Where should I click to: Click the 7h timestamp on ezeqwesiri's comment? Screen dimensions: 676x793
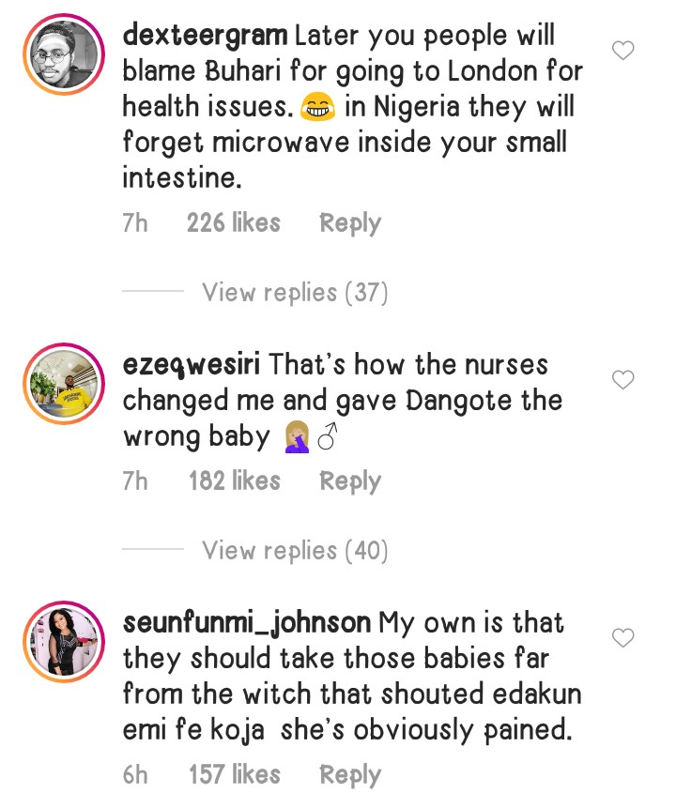tap(135, 481)
